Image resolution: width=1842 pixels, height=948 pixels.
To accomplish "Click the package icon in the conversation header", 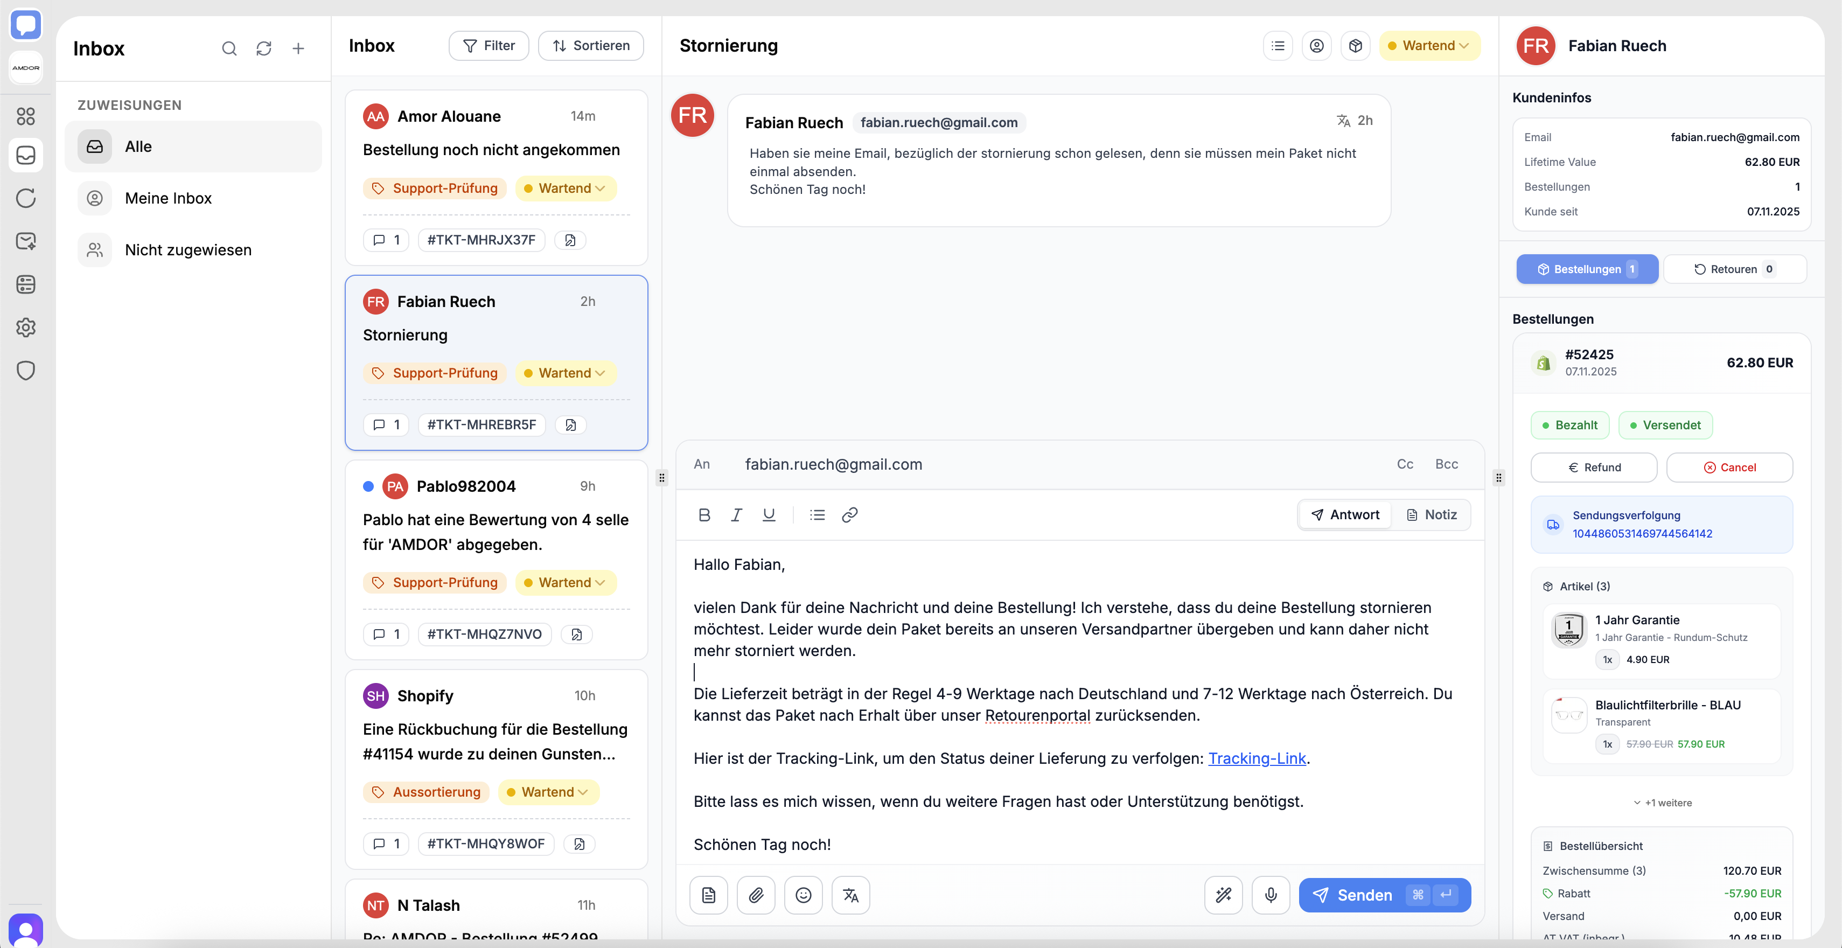I will [x=1356, y=45].
